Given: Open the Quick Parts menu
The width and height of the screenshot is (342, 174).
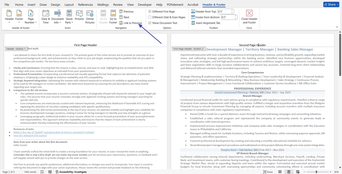Looking at the screenshot, I should coord(69,17).
